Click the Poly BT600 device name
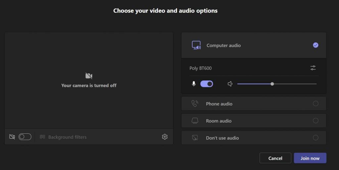Screen dimensions: 339x170 [200, 68]
